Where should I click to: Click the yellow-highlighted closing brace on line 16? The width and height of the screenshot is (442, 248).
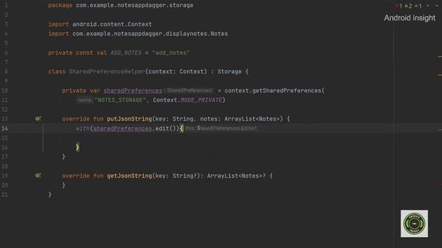pos(77,147)
